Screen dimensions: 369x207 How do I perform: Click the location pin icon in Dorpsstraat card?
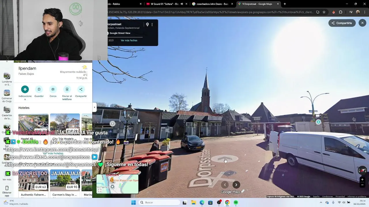coord(147,25)
